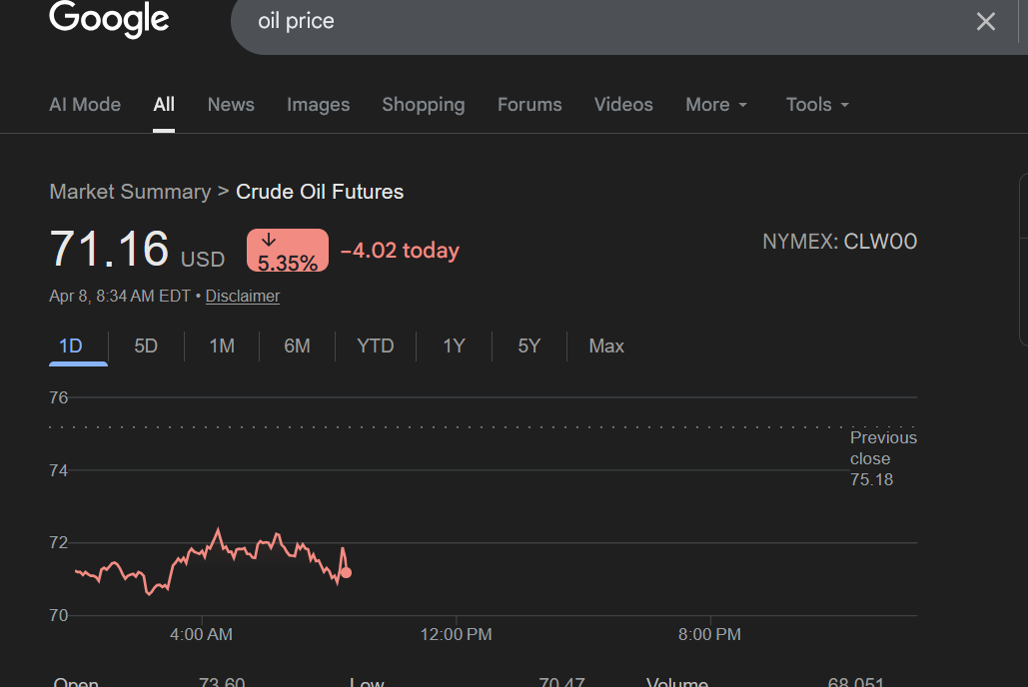Viewport: 1028px width, 687px height.
Task: Open the News results tab
Action: click(231, 105)
